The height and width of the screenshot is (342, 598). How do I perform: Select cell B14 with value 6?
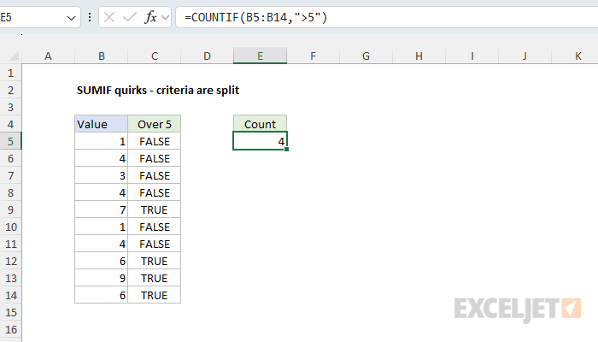tap(102, 295)
